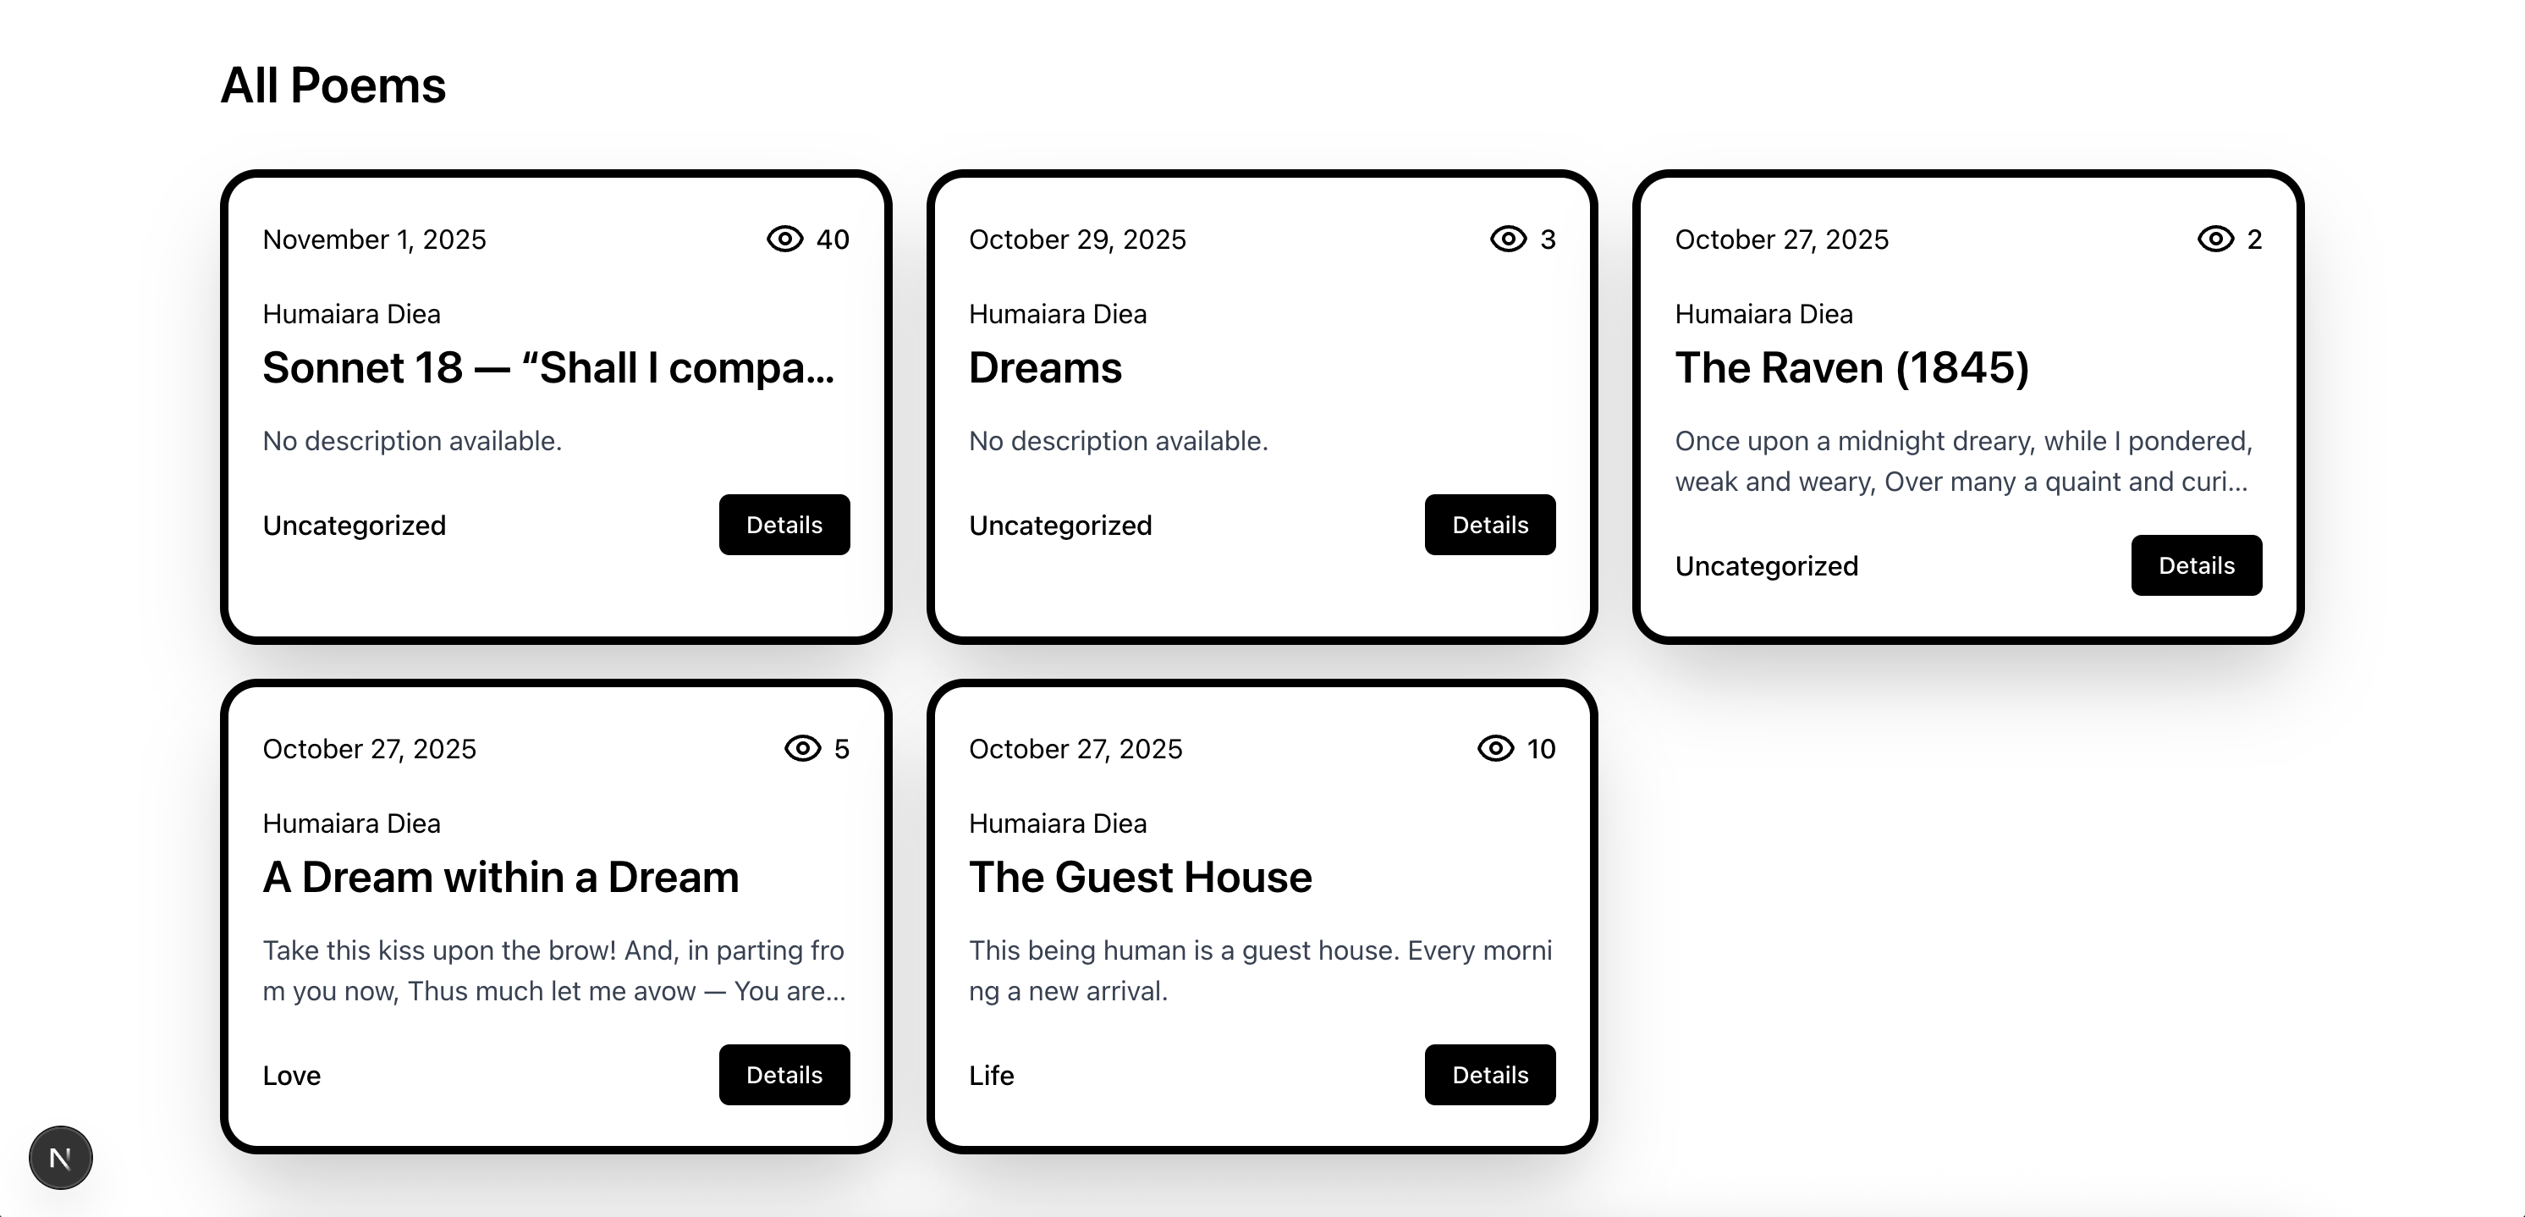
Task: Open Details for the Dreams poem
Action: (x=1490, y=526)
